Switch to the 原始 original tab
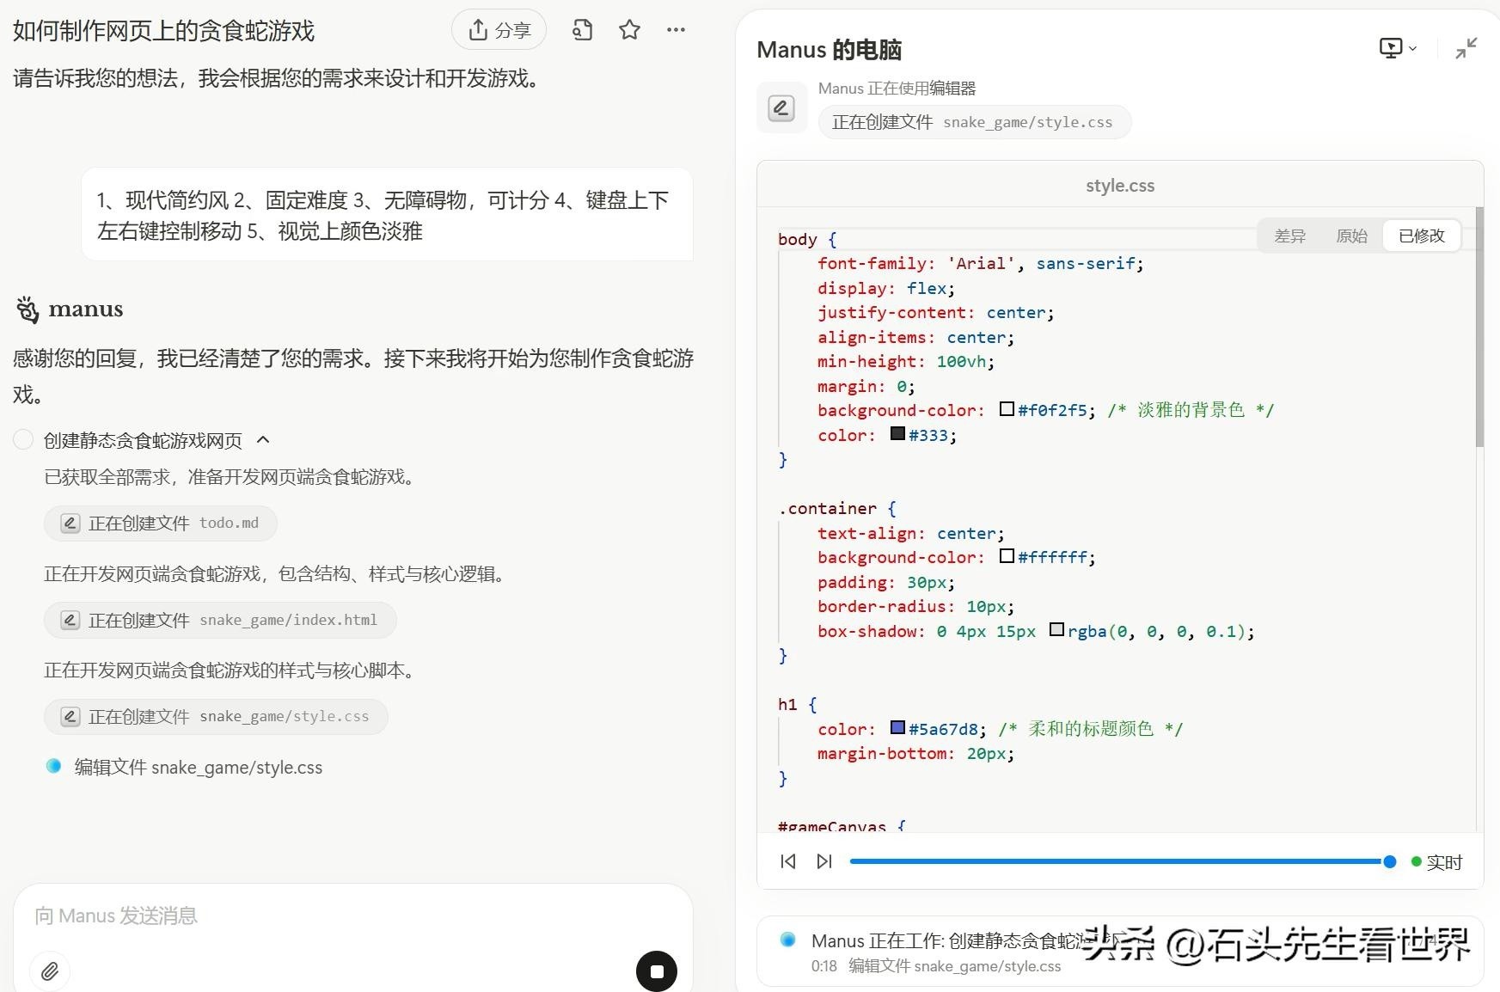Image resolution: width=1500 pixels, height=992 pixels. point(1351,236)
